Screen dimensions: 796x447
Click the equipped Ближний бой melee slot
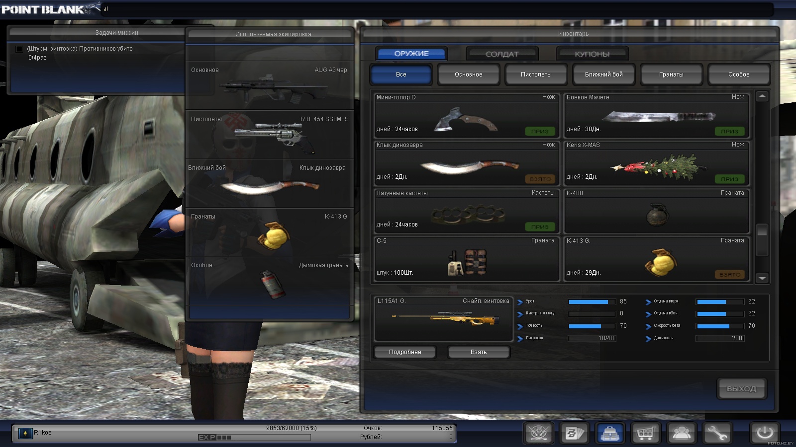click(x=269, y=183)
